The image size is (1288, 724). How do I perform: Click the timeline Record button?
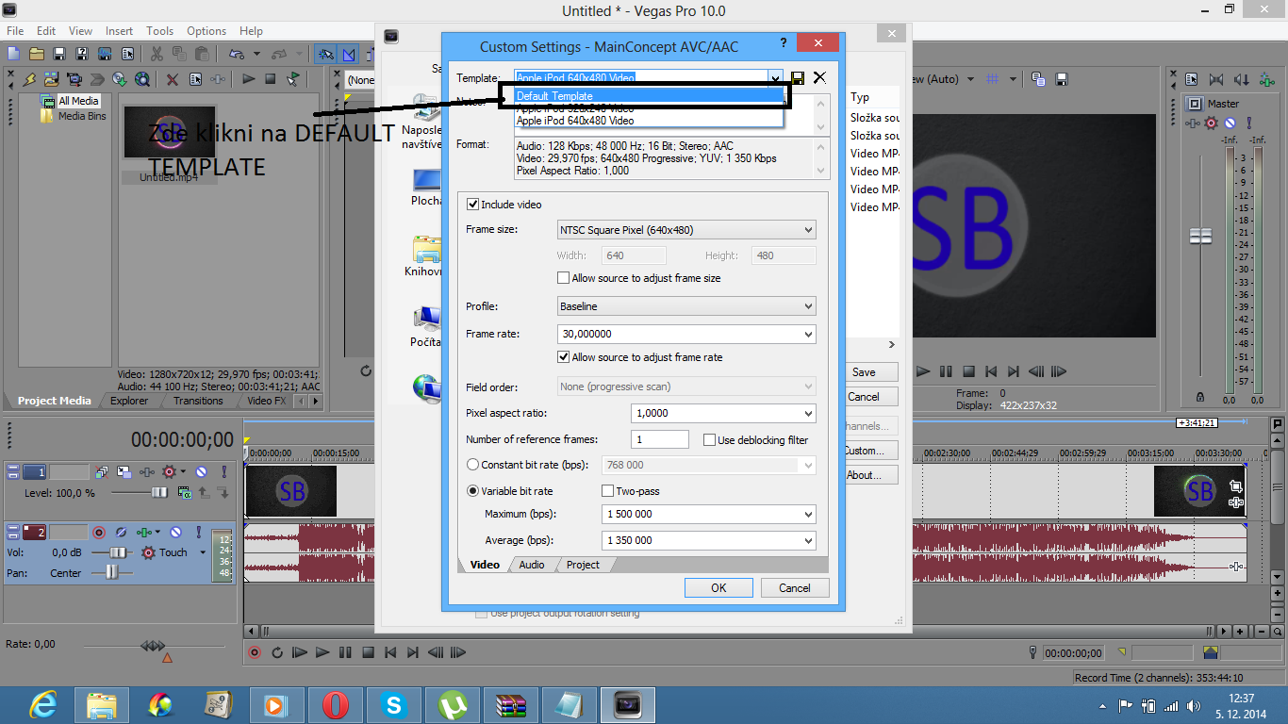[255, 652]
